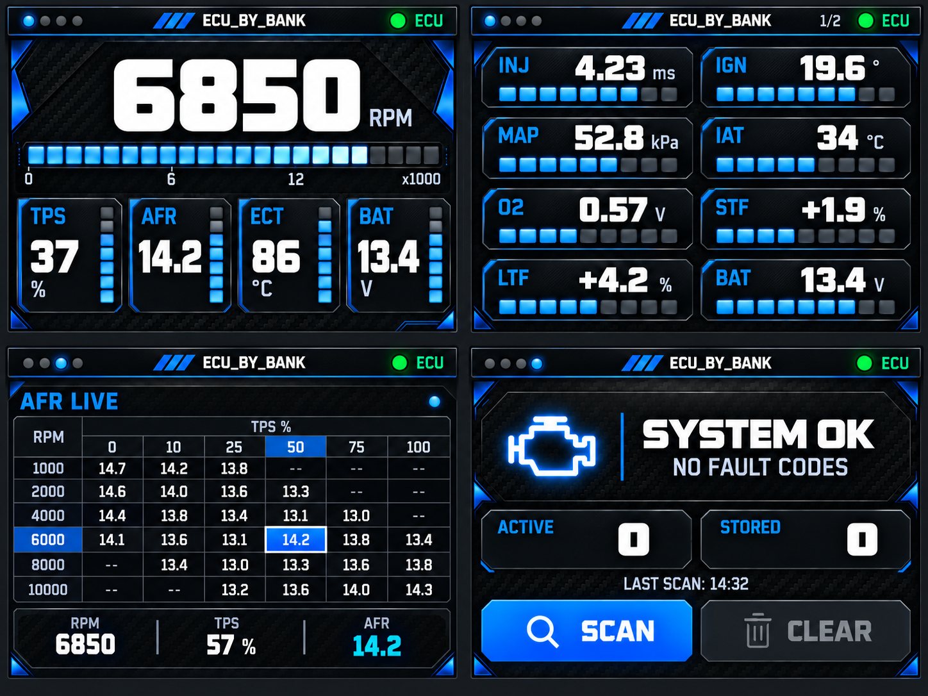Click the check-engine icon in the fault panel
Screen dimensions: 928x696
552,446
